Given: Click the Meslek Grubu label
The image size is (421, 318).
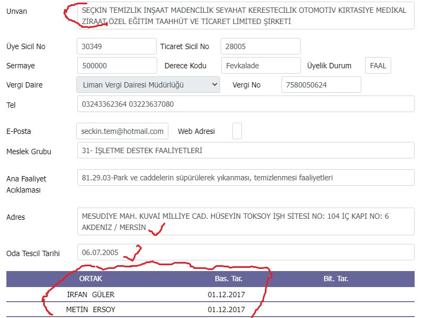Looking at the screenshot, I should pyautogui.click(x=29, y=152).
